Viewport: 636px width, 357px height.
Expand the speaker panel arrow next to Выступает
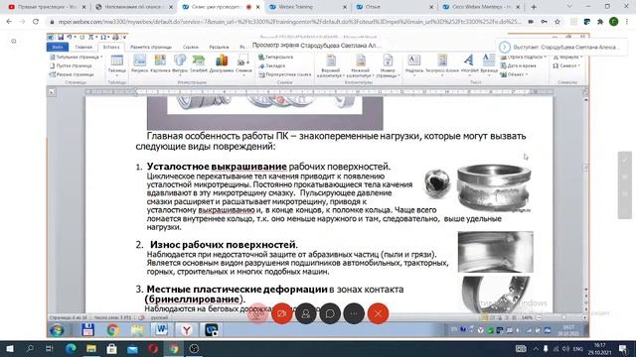click(504, 47)
